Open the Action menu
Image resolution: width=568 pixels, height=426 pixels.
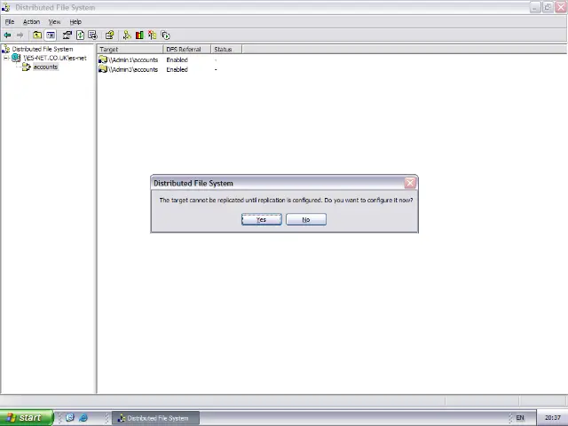[32, 21]
